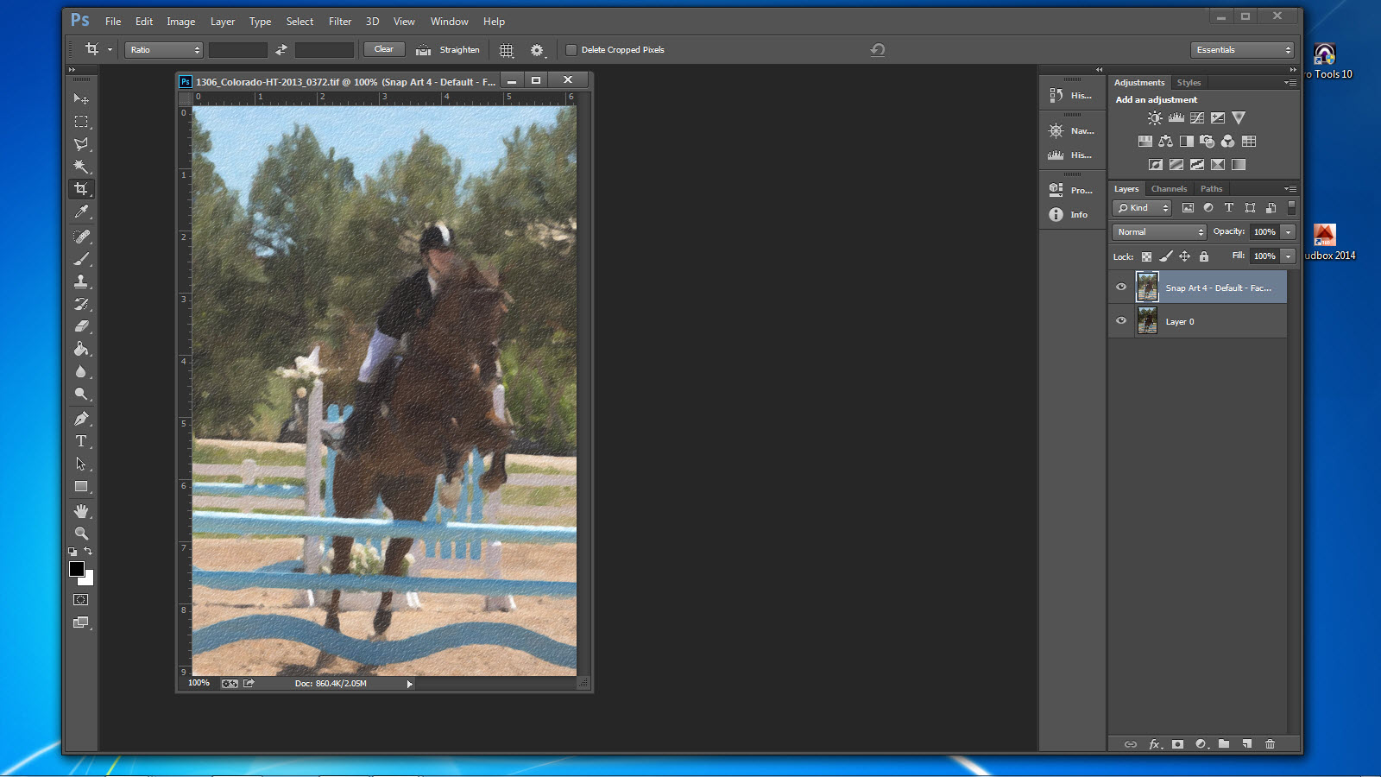Image resolution: width=1381 pixels, height=777 pixels.
Task: Enable Delete Cropped Pixels checkbox
Action: [571, 50]
